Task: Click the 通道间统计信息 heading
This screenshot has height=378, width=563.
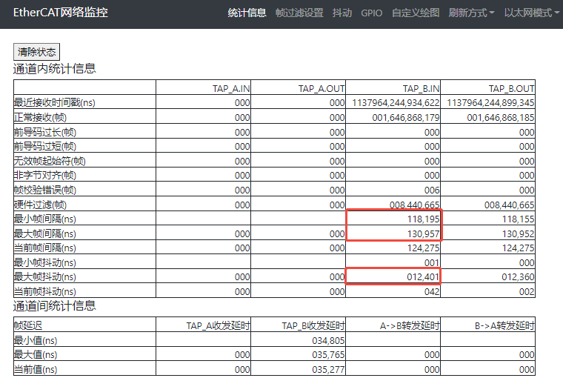Action: pos(55,306)
